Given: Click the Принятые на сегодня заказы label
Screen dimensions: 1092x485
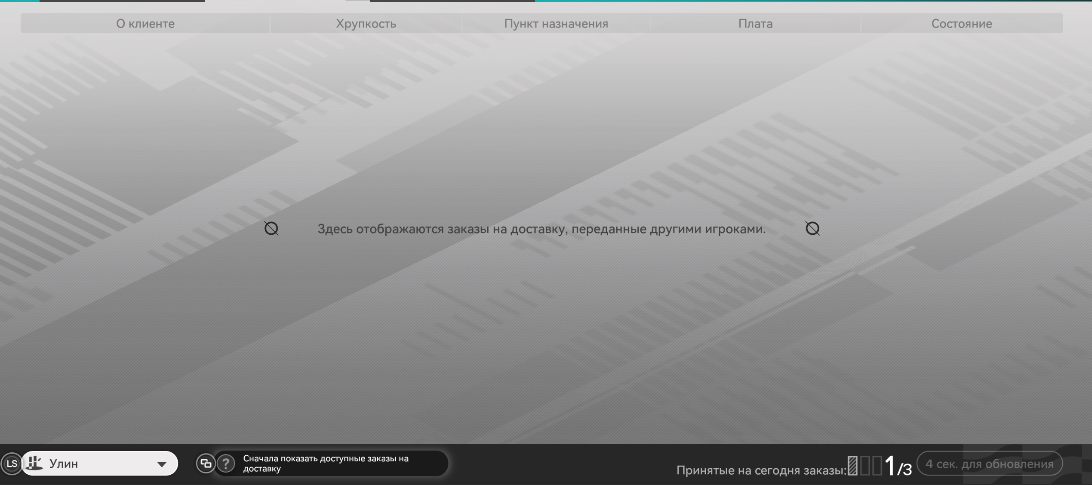Looking at the screenshot, I should click(x=761, y=470).
